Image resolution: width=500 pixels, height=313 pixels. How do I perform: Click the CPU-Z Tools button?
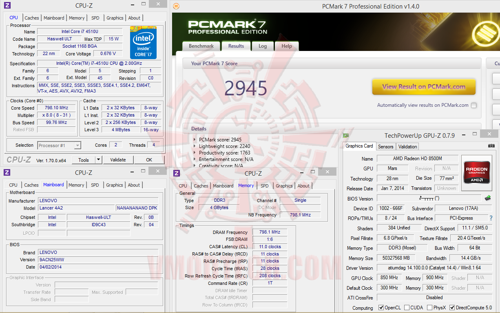click(84, 160)
